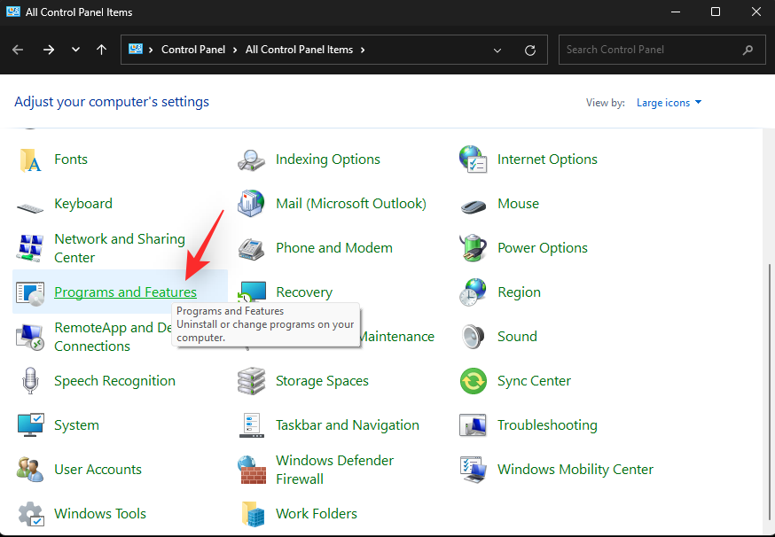
Task: Open Windows Mobility Center
Action: coord(575,469)
